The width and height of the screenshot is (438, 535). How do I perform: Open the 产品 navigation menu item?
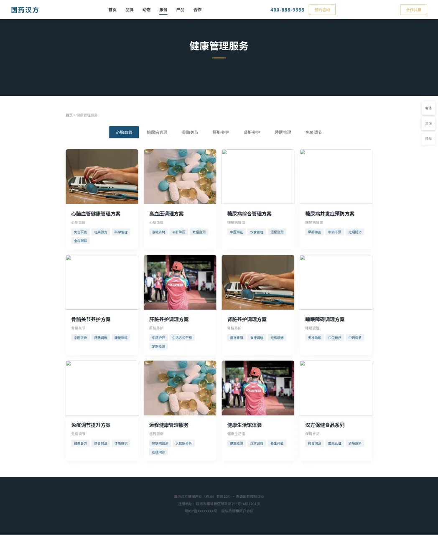[180, 10]
